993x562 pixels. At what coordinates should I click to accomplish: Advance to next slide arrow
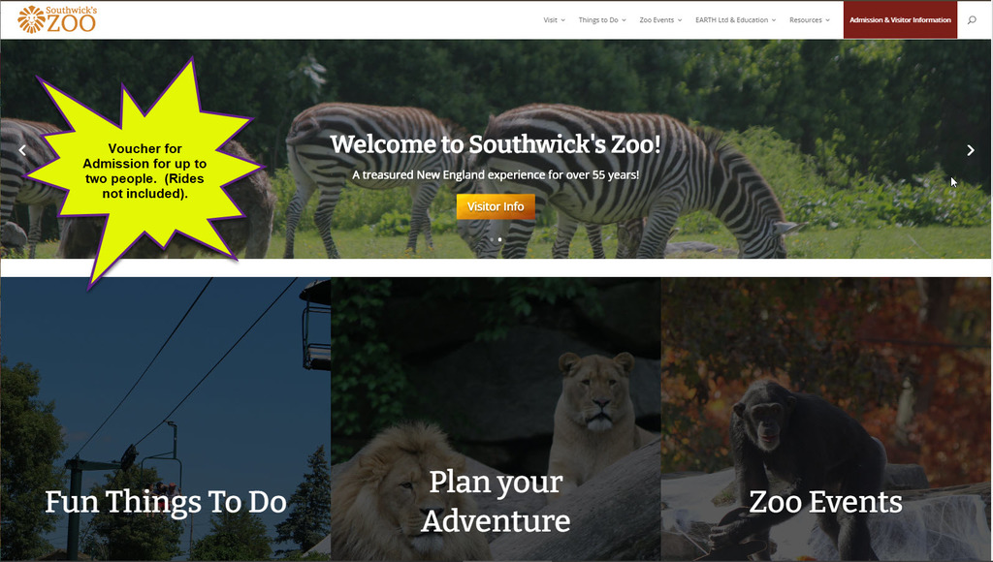(970, 150)
